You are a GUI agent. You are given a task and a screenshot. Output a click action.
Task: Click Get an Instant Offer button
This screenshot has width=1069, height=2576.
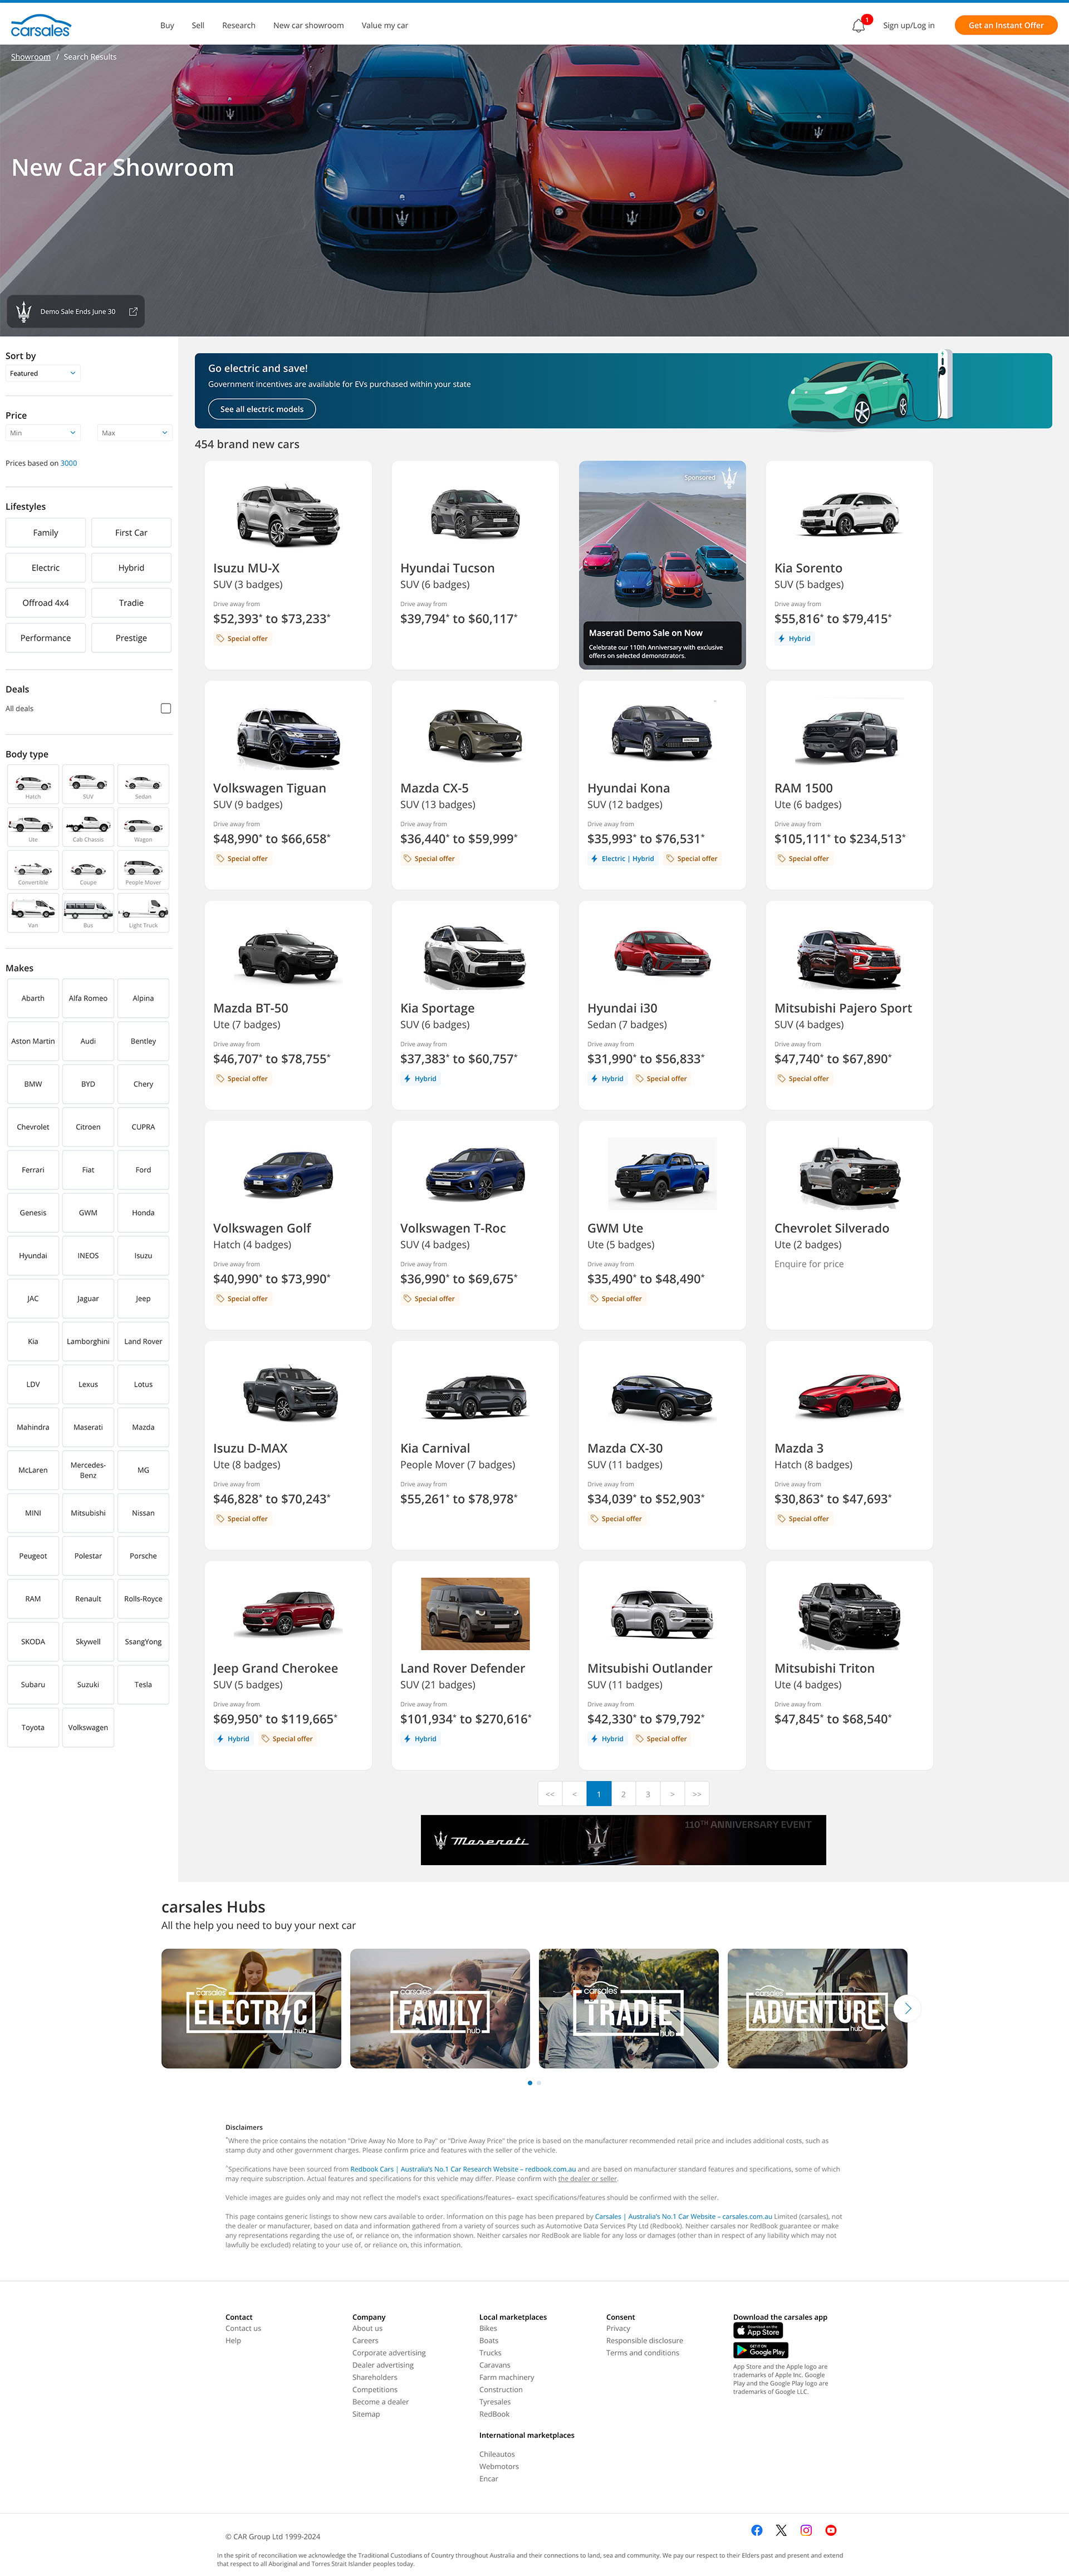pos(1005,26)
